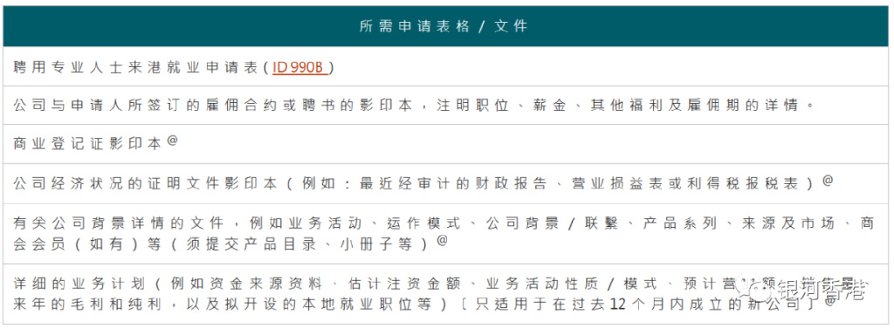Select the row 公司经济状况的证明文件影印本
894x329 pixels.
tap(446, 183)
